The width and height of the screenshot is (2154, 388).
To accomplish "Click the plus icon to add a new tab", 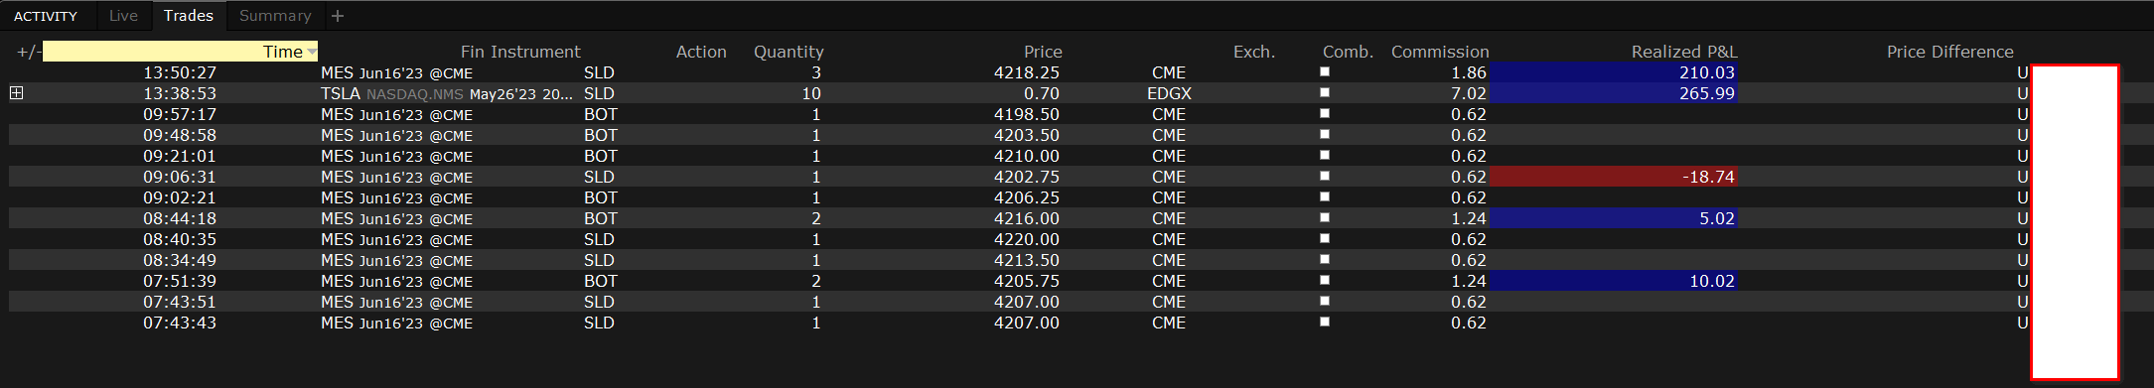I will point(338,16).
